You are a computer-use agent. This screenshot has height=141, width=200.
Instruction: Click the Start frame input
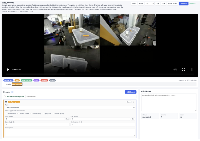click(x=35, y=119)
